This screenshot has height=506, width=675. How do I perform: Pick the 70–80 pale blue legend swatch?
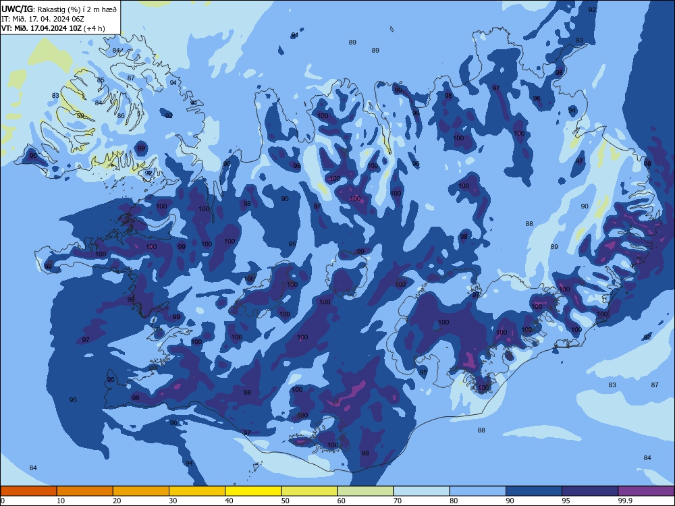[422, 491]
